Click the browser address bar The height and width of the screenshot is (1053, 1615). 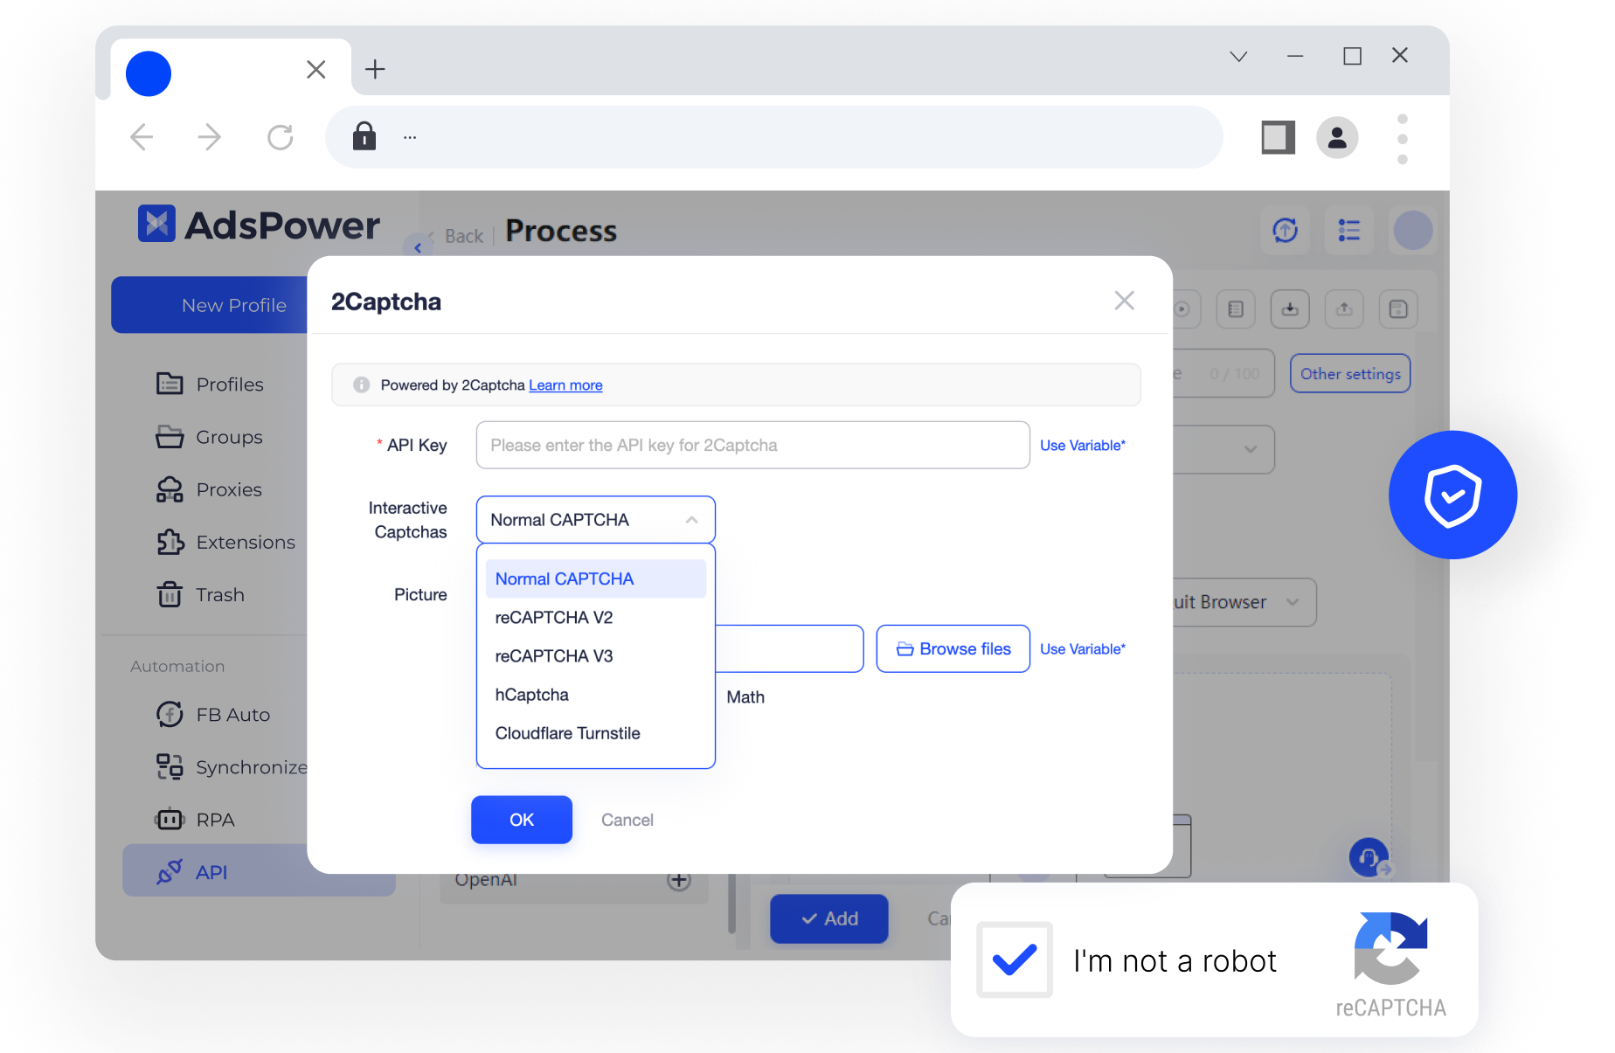click(773, 137)
